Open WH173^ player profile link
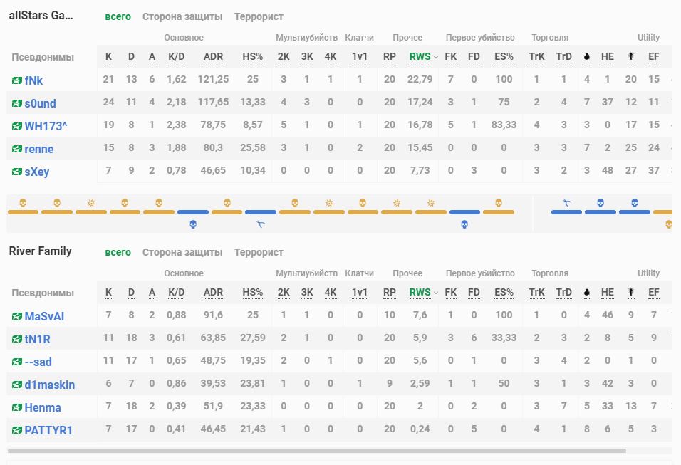The height and width of the screenshot is (465, 681). pyautogui.click(x=46, y=126)
